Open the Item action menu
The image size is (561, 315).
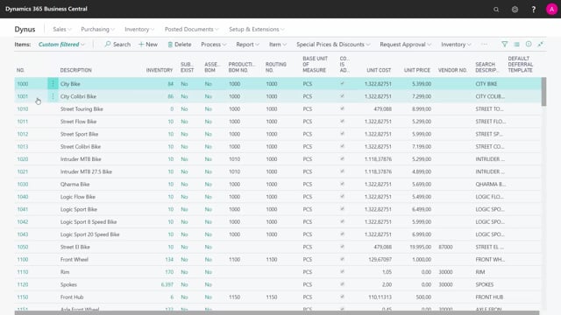pyautogui.click(x=278, y=45)
